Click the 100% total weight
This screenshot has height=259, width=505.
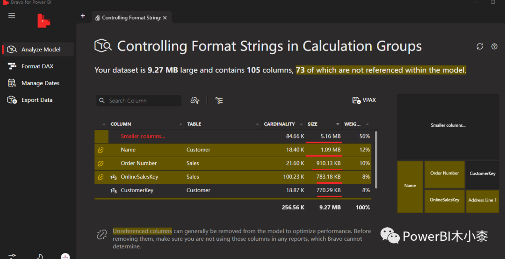[x=363, y=208]
